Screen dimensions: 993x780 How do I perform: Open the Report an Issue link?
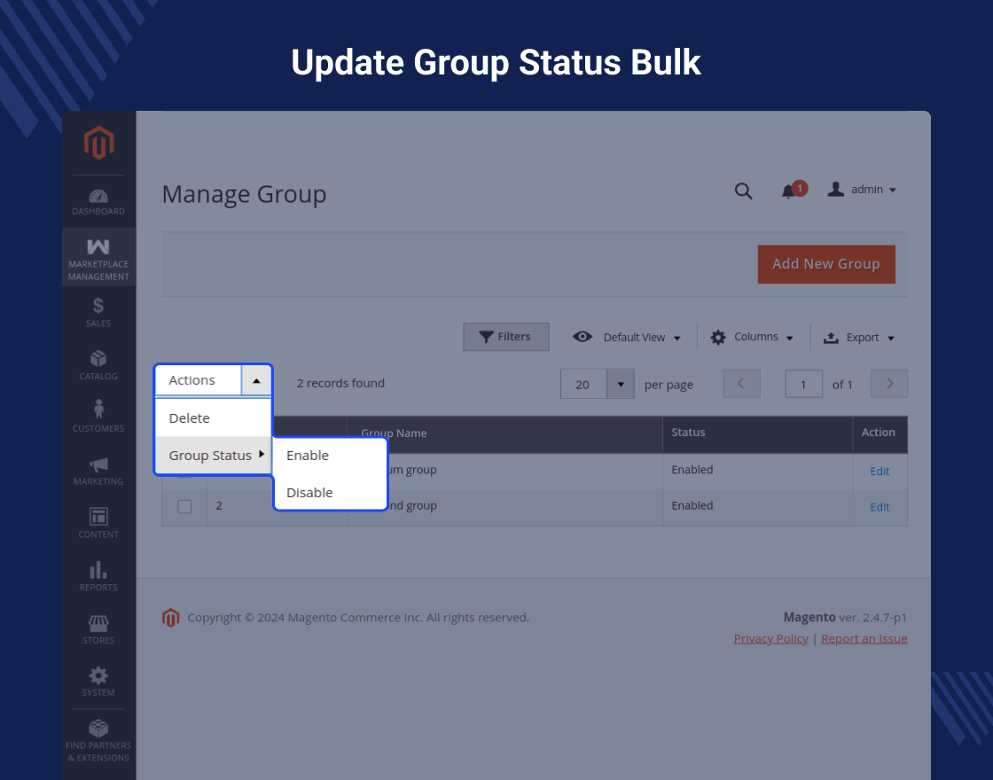coord(864,638)
